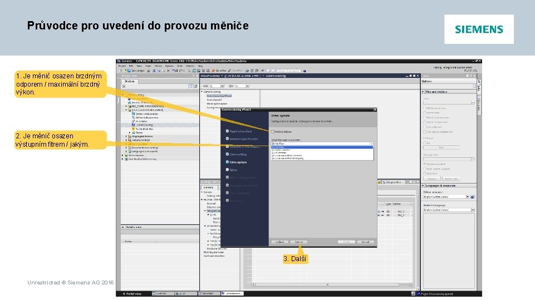Close the Commissioning wizard dialog

pyautogui.click(x=375, y=109)
